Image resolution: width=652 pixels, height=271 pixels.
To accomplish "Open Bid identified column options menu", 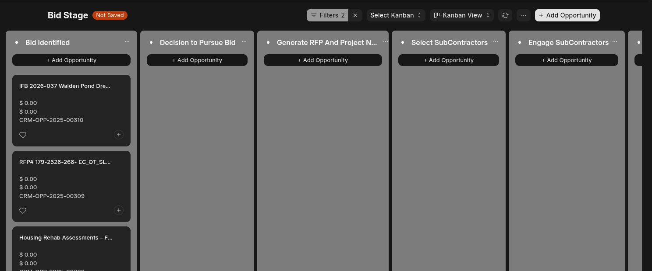I will coord(127,42).
